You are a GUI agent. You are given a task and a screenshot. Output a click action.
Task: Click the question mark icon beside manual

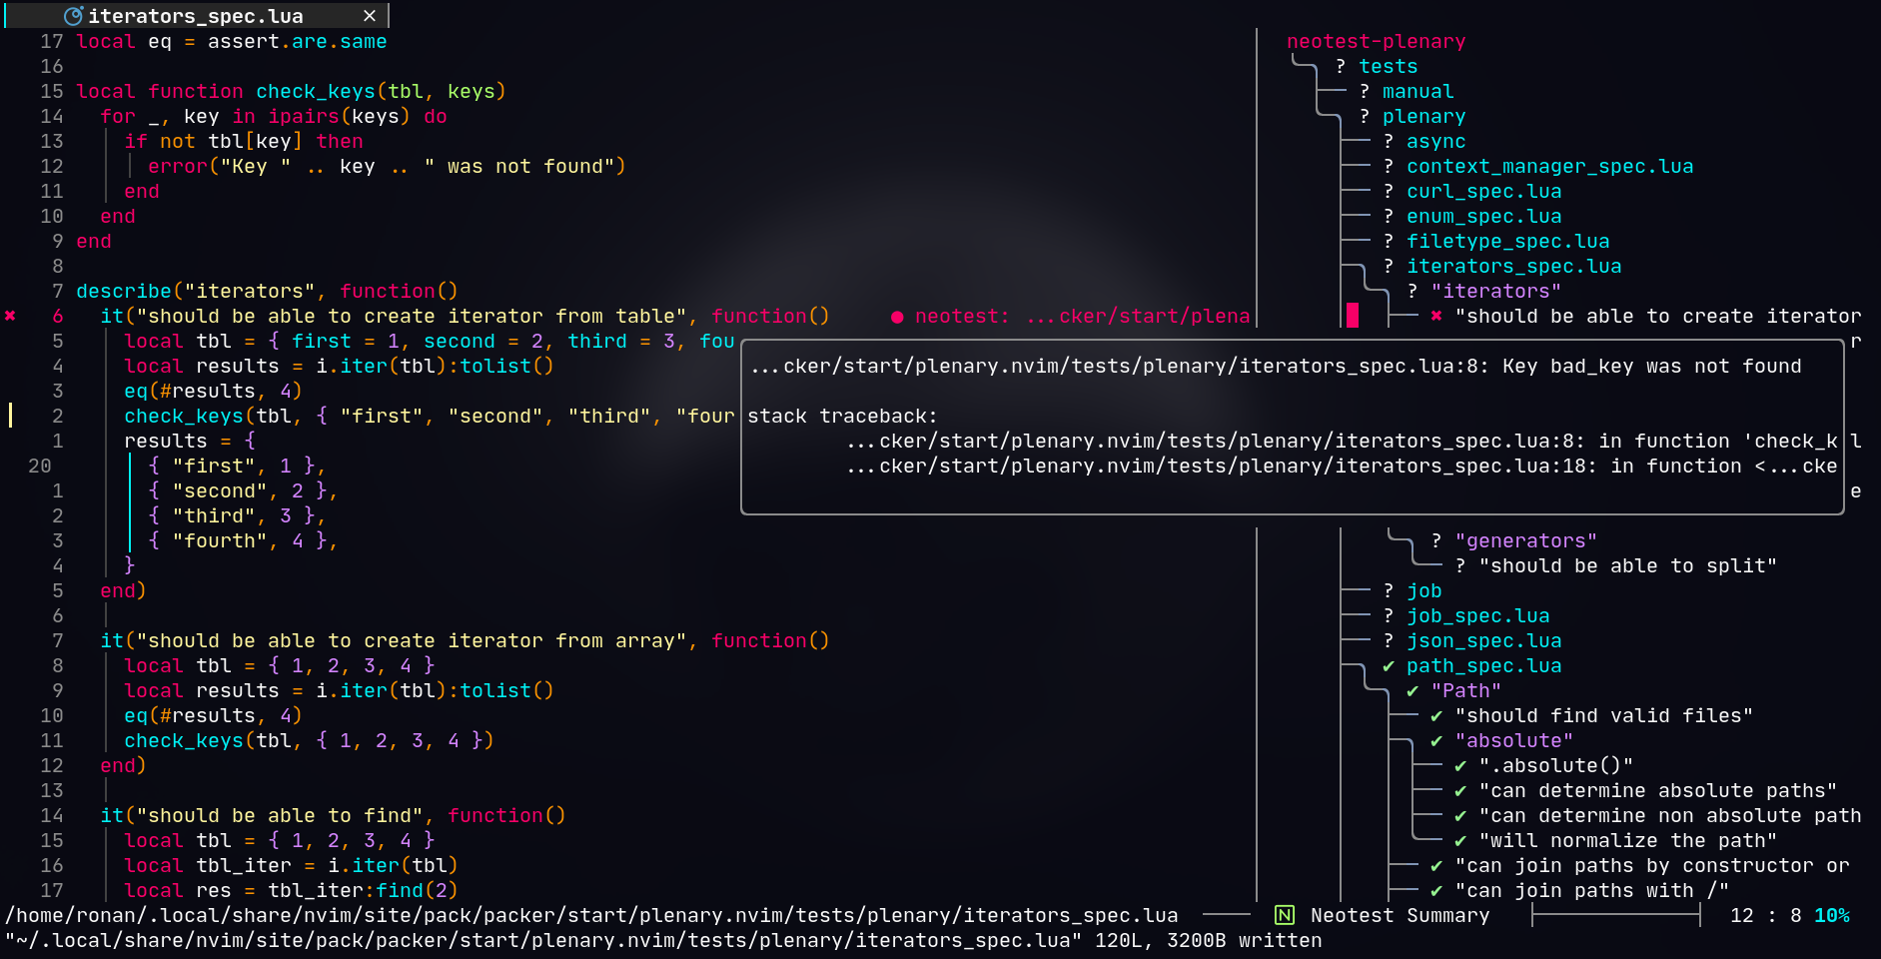pos(1365,91)
